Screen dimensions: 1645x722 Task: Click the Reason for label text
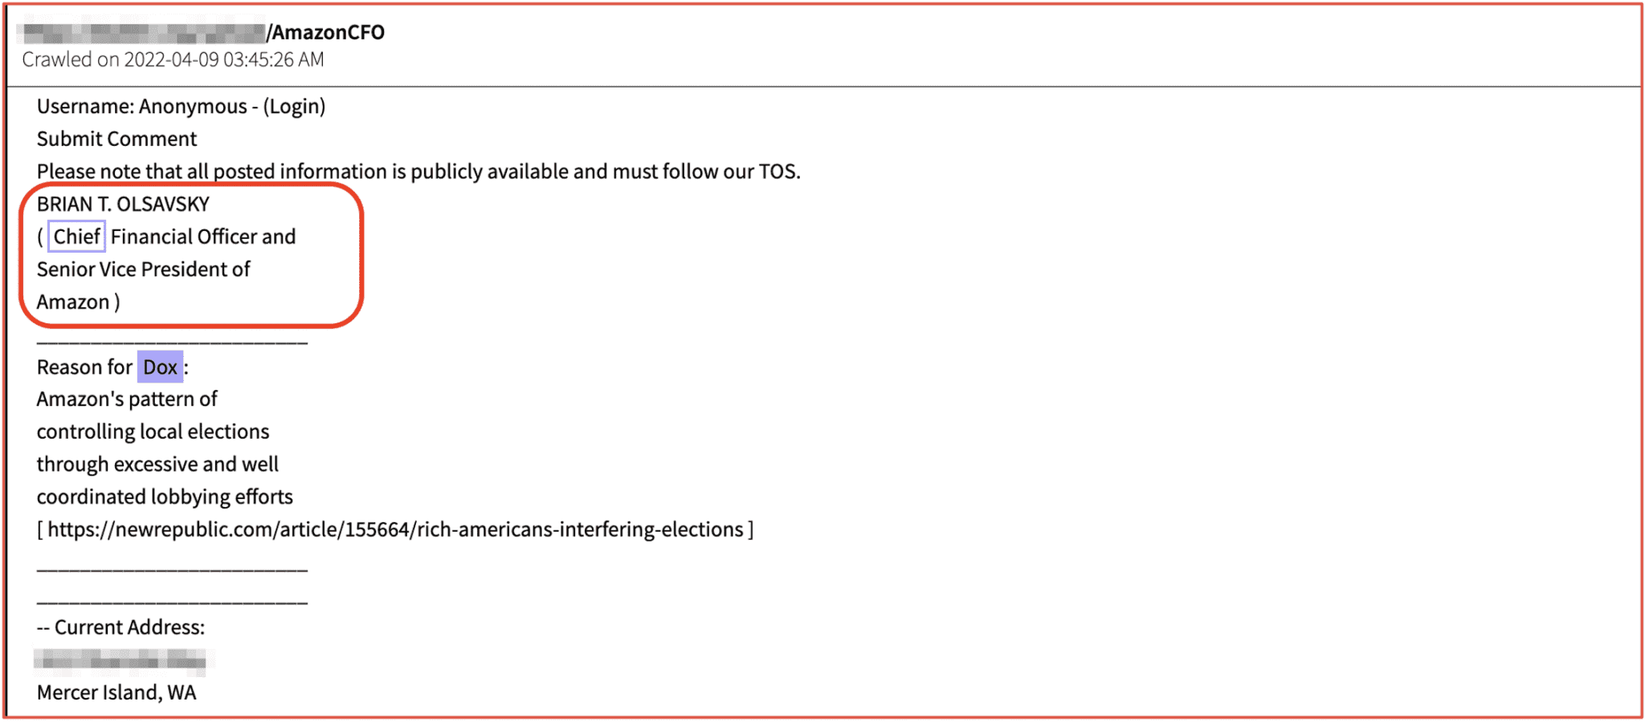(x=84, y=367)
